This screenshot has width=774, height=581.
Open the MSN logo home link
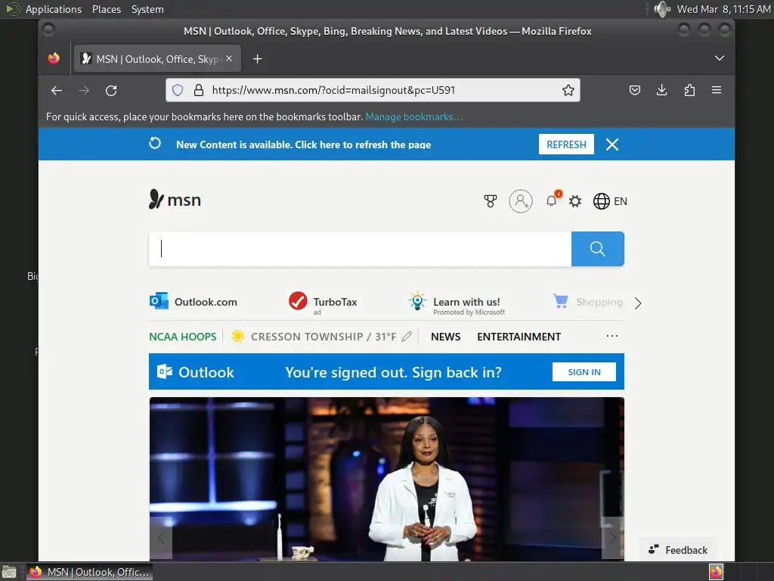(175, 200)
